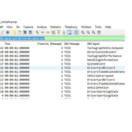Select the DriverCardDriver1 signal row
This screenshot has width=132, height=132.
click(62, 80)
